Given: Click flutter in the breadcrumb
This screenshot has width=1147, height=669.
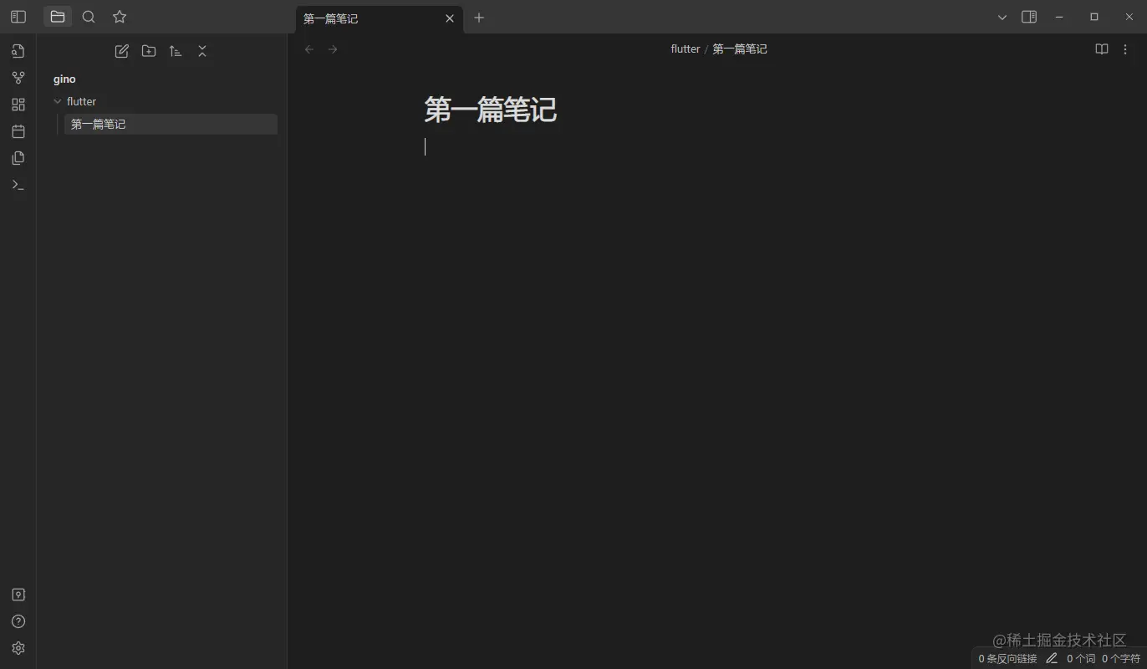Looking at the screenshot, I should [x=686, y=49].
